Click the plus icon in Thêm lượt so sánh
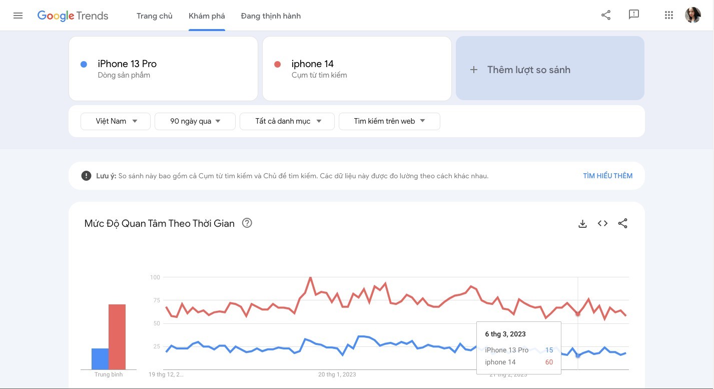This screenshot has height=389, width=714. tap(474, 70)
